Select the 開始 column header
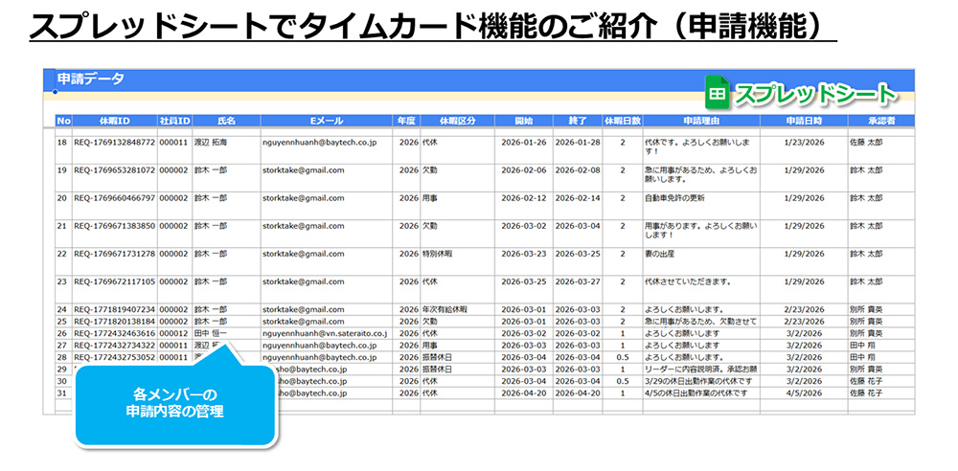 (524, 121)
